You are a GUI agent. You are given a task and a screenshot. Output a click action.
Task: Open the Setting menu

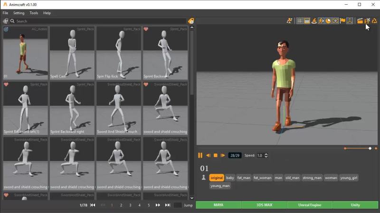(x=19, y=13)
